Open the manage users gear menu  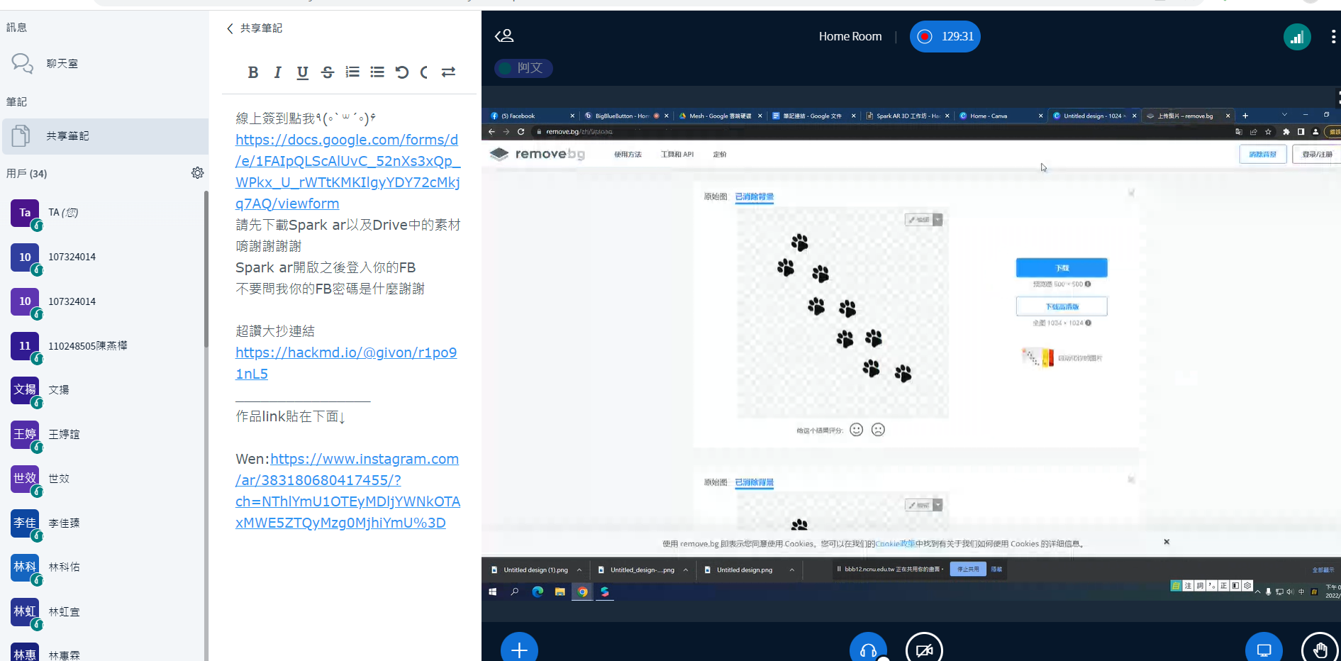click(x=197, y=173)
